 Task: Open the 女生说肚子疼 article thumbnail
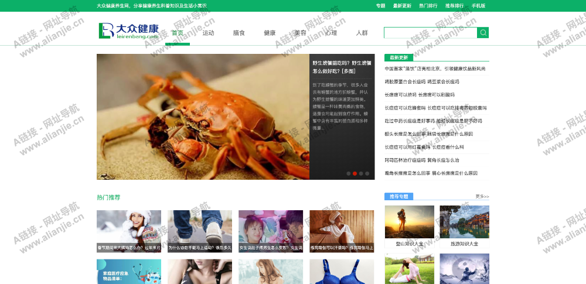click(x=271, y=231)
